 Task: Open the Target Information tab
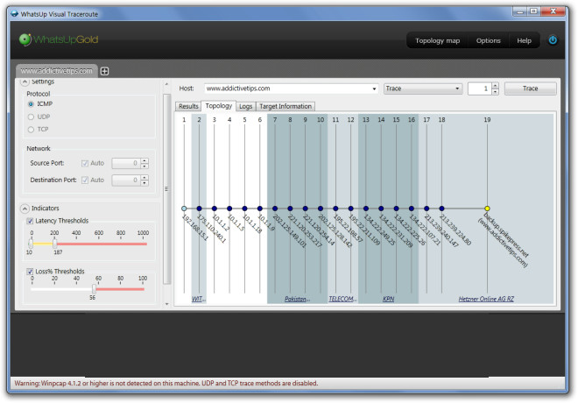tap(285, 106)
